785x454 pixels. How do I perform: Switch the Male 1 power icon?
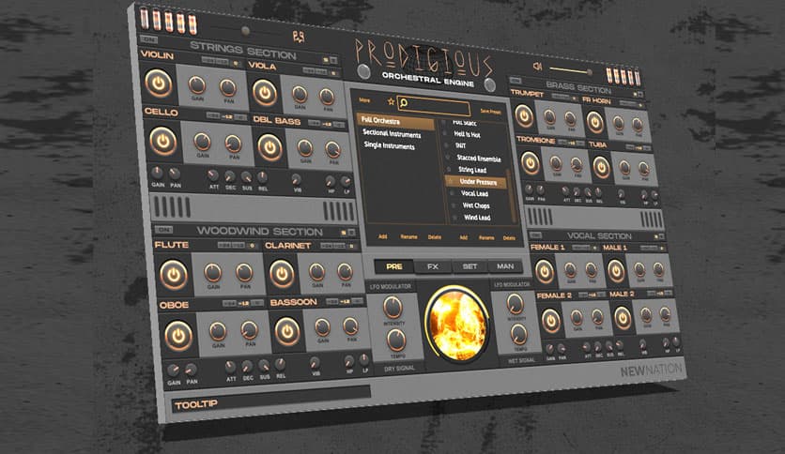click(x=616, y=270)
